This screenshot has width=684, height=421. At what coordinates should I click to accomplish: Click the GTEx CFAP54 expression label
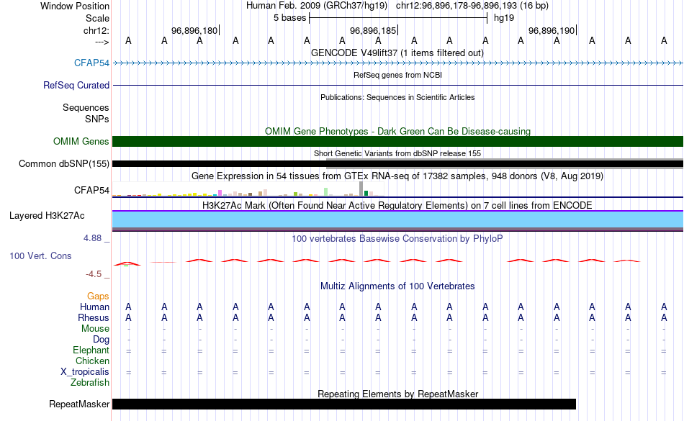click(x=91, y=190)
